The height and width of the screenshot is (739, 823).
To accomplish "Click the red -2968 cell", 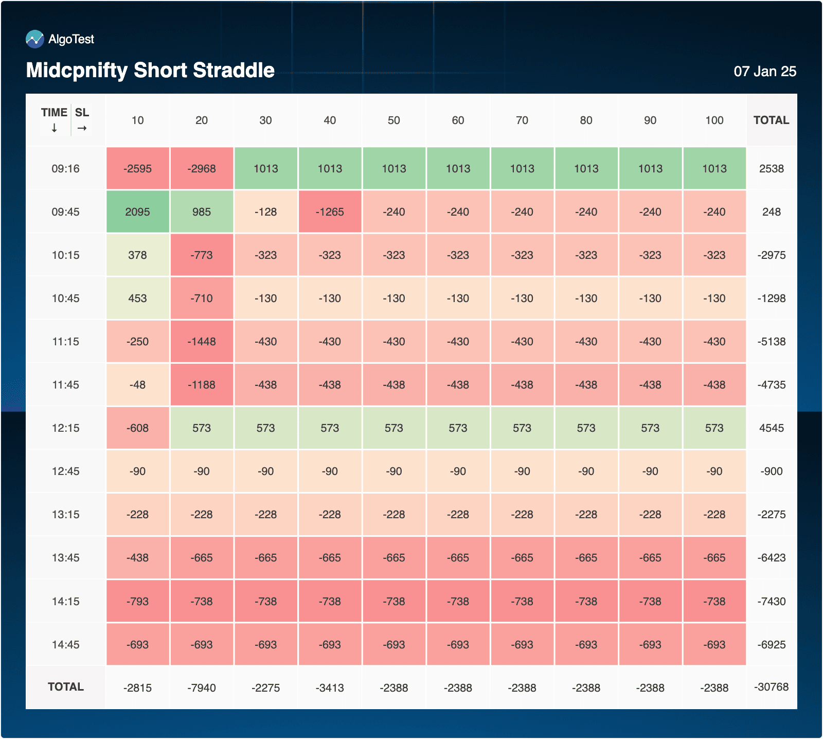I will point(202,169).
